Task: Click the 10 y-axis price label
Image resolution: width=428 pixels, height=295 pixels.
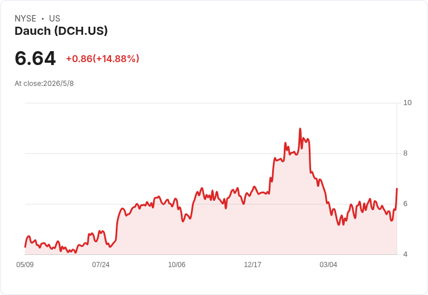Action: click(x=407, y=103)
